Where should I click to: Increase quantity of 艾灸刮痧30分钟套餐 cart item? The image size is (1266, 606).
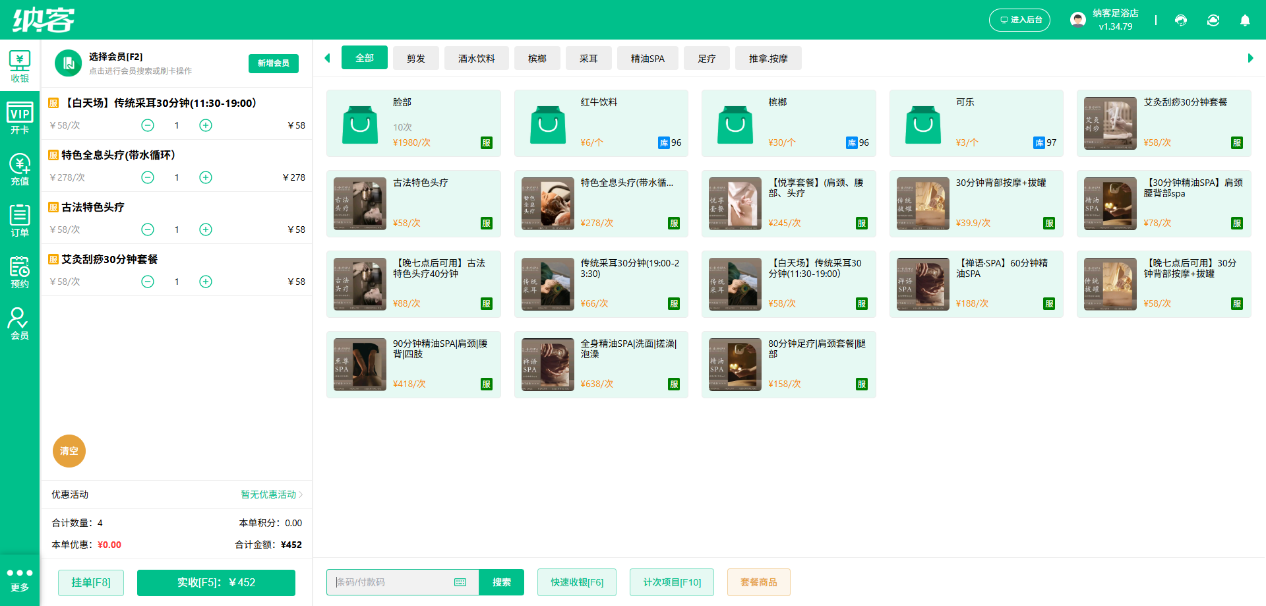pos(206,282)
